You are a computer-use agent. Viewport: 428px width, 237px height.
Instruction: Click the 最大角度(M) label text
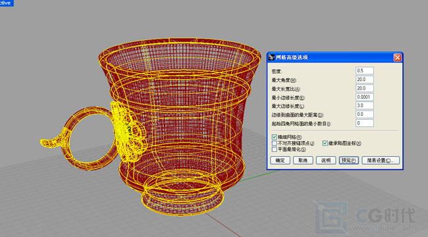(x=284, y=80)
